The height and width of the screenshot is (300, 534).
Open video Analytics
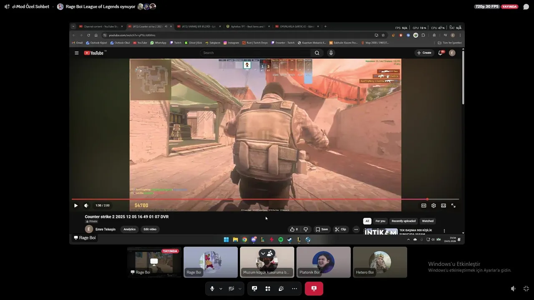coord(129,229)
